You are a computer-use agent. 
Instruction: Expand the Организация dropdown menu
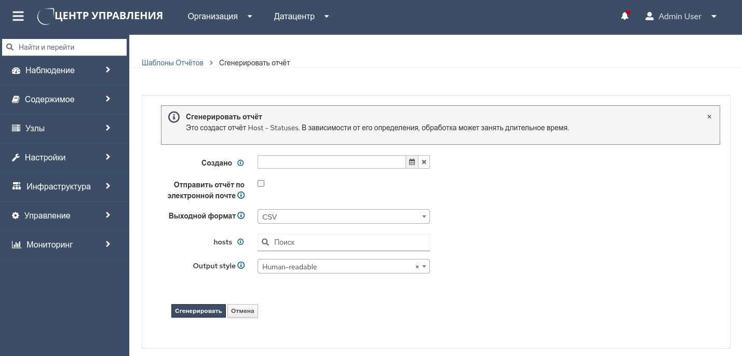pos(220,16)
